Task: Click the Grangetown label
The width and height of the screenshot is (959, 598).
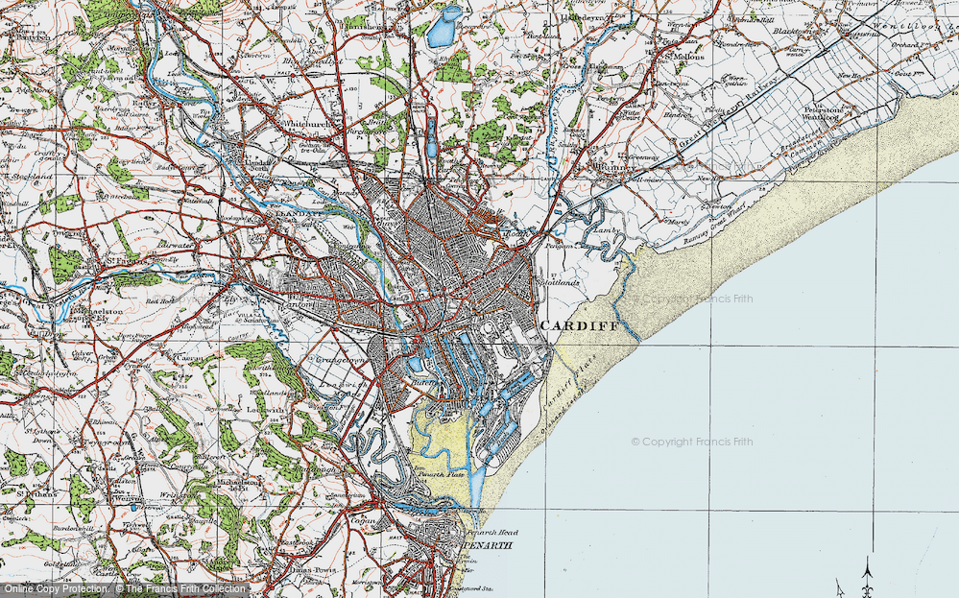Action: [342, 361]
